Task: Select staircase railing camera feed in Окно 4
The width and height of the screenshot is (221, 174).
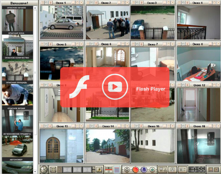Action: coord(199,23)
